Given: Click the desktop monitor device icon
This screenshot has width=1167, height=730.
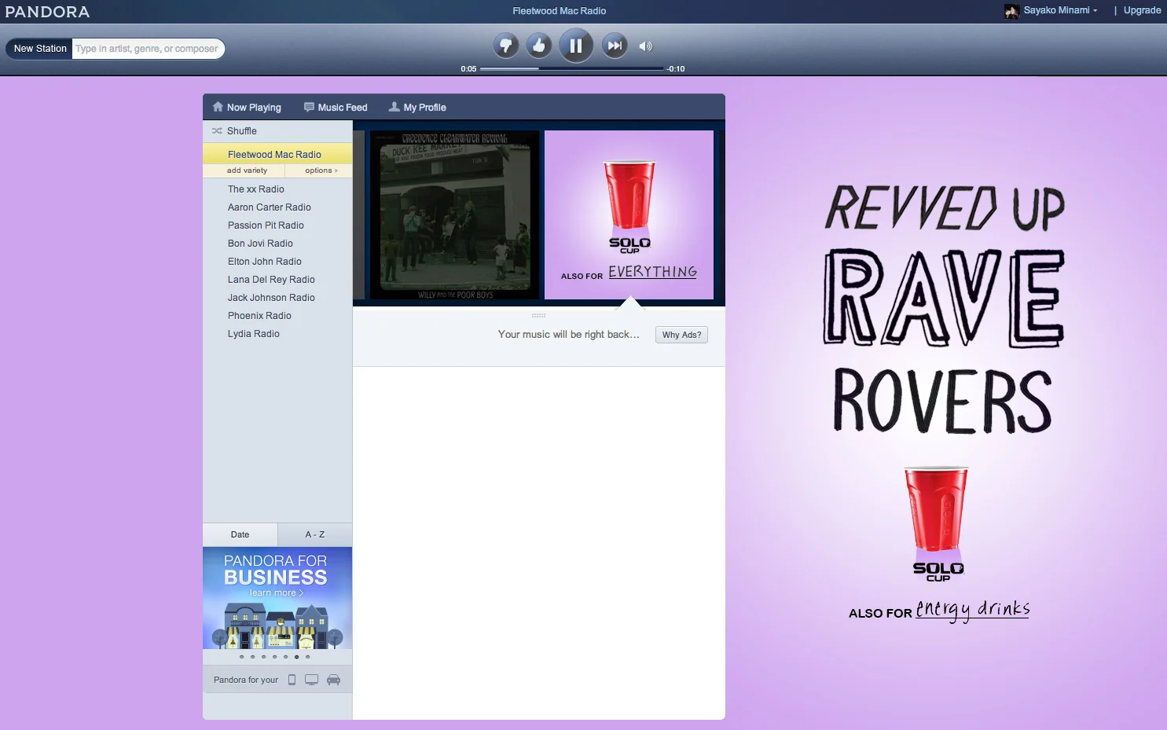Looking at the screenshot, I should pyautogui.click(x=312, y=680).
